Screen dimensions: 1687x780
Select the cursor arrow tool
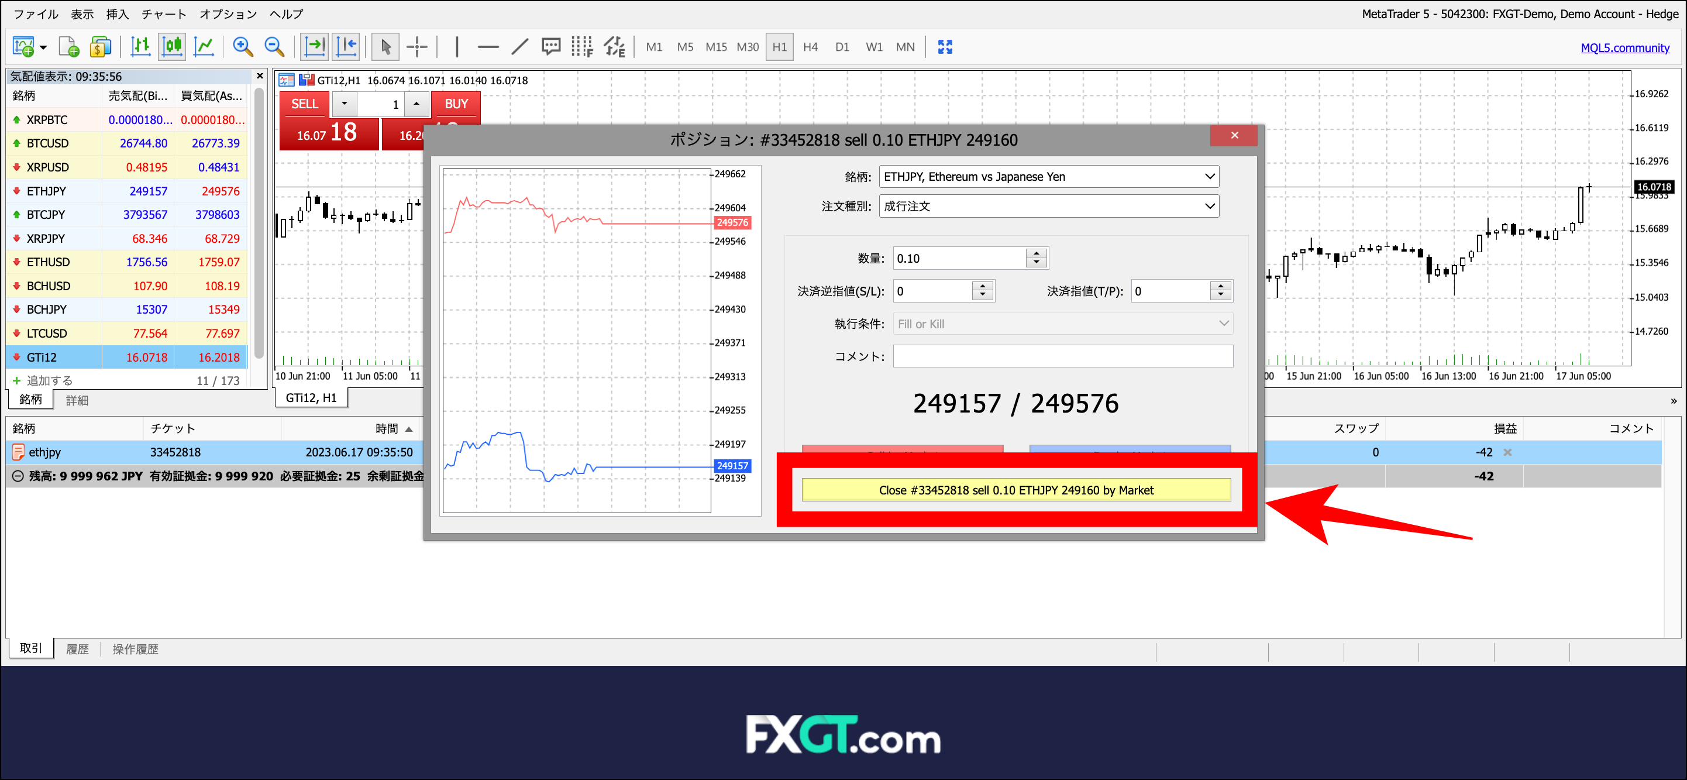[x=385, y=46]
